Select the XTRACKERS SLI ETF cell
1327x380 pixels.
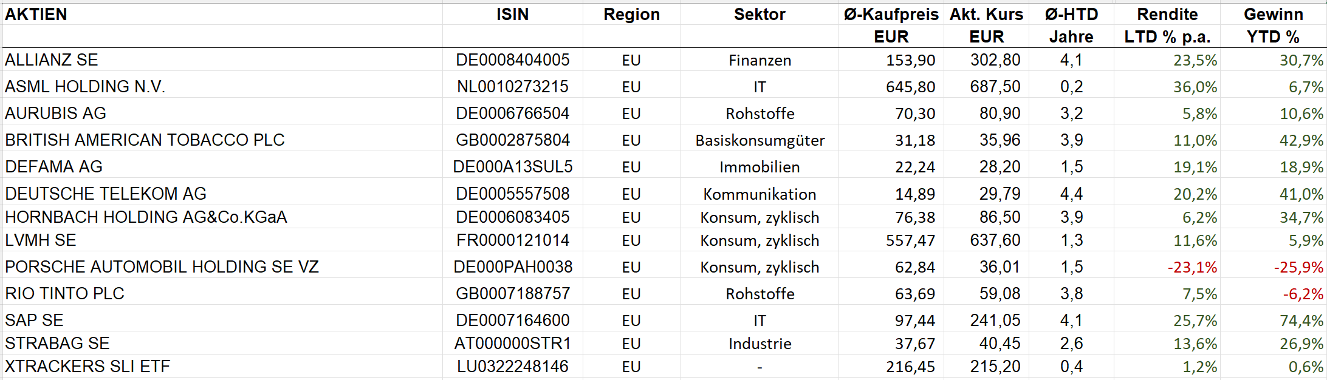coord(87,367)
